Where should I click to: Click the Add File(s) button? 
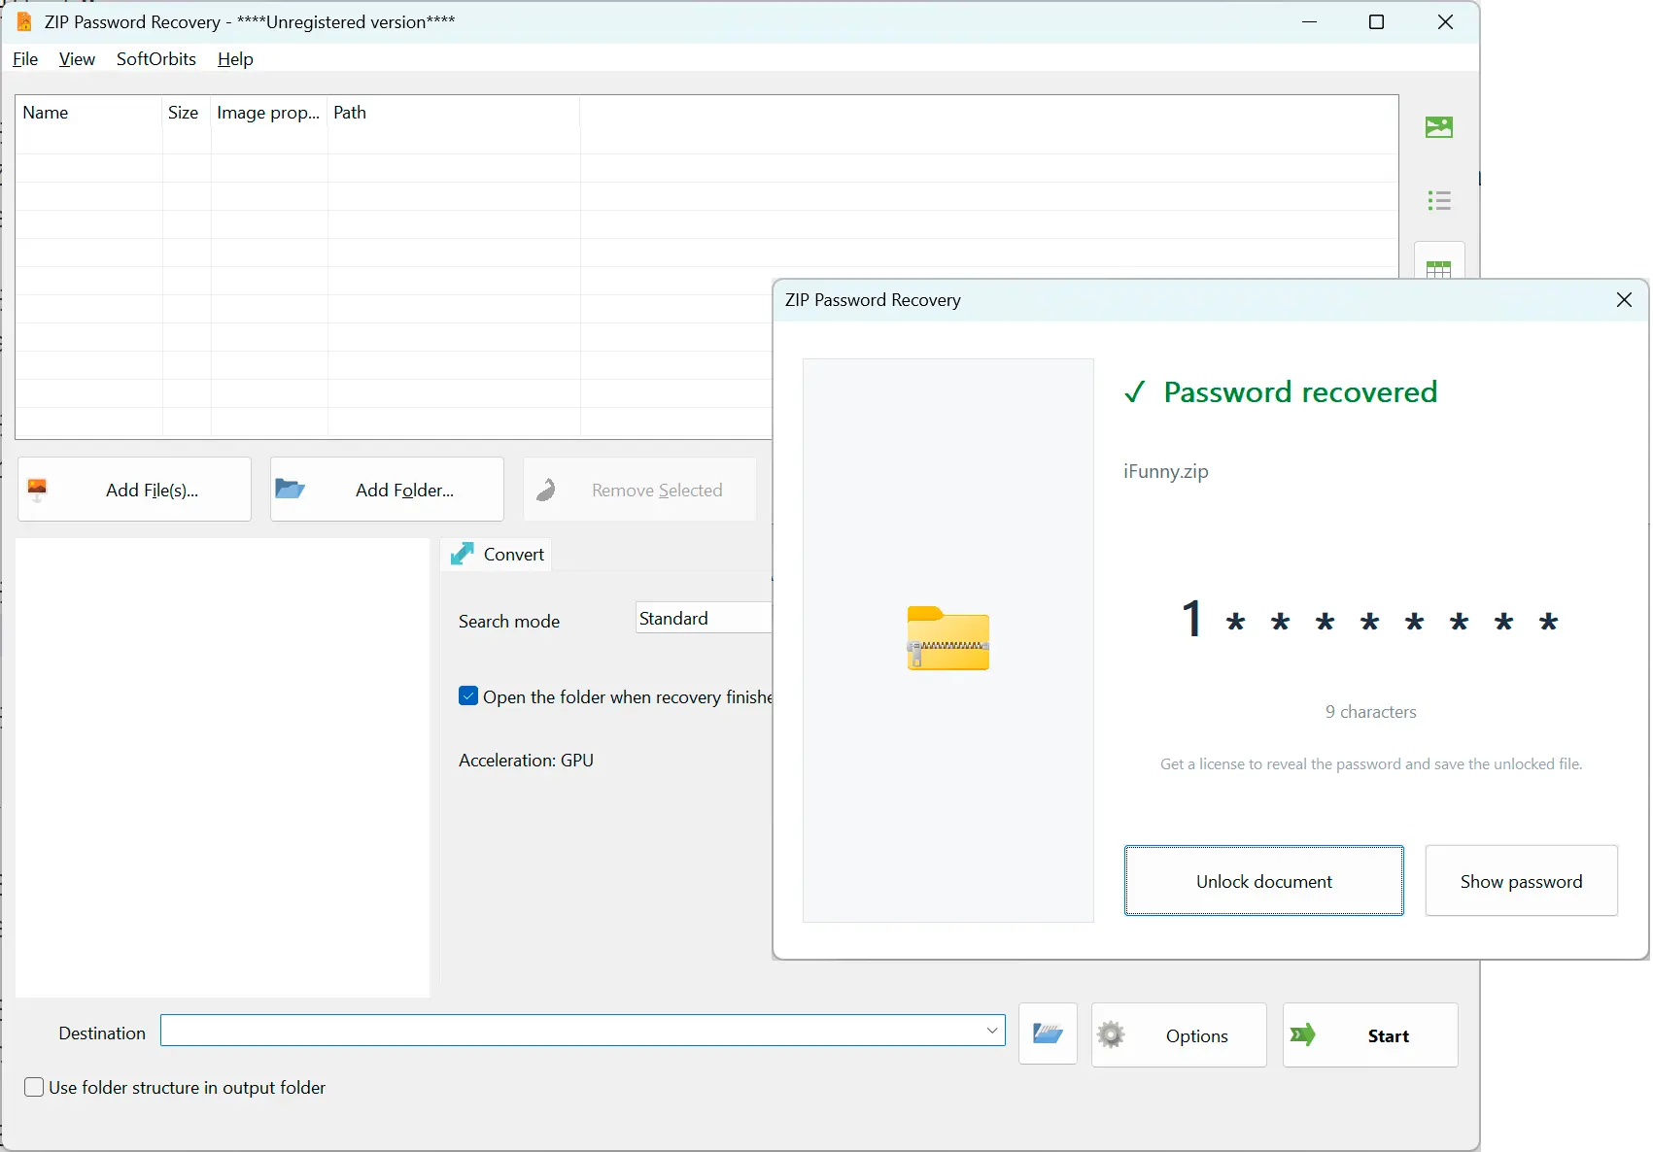pyautogui.click(x=134, y=490)
